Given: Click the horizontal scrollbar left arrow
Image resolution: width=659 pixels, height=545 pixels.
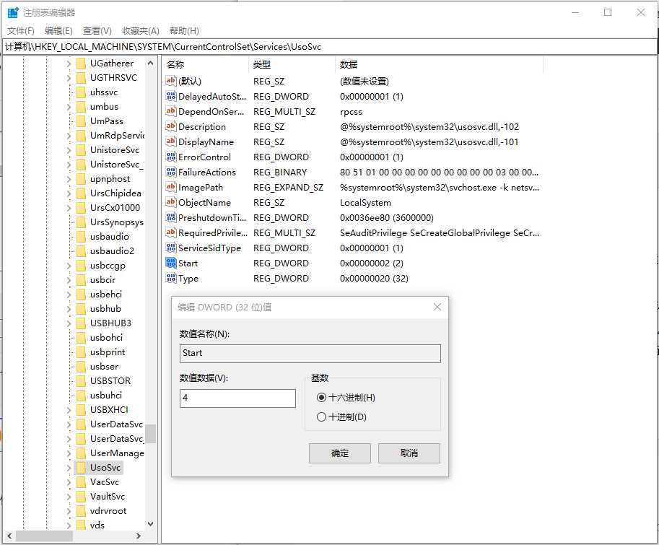Looking at the screenshot, I should pos(9,536).
